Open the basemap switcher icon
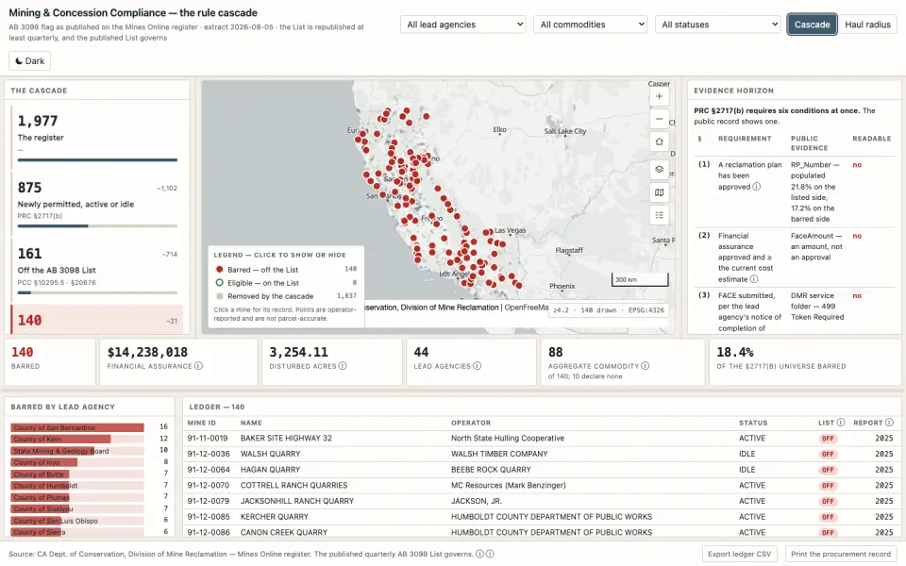 coord(660,192)
